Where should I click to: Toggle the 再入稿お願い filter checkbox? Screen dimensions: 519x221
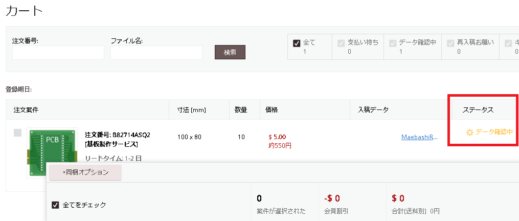[450, 43]
